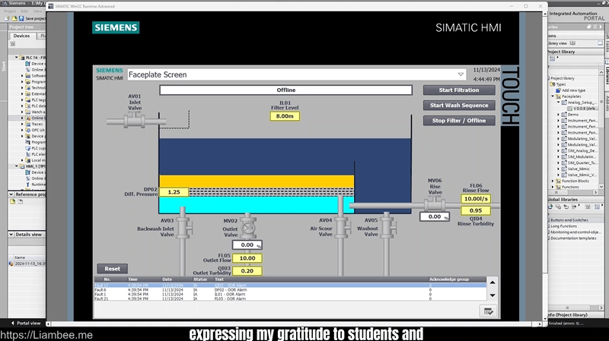Expand the Details view panel
Viewport: 609px width, 341px height.
[11, 235]
